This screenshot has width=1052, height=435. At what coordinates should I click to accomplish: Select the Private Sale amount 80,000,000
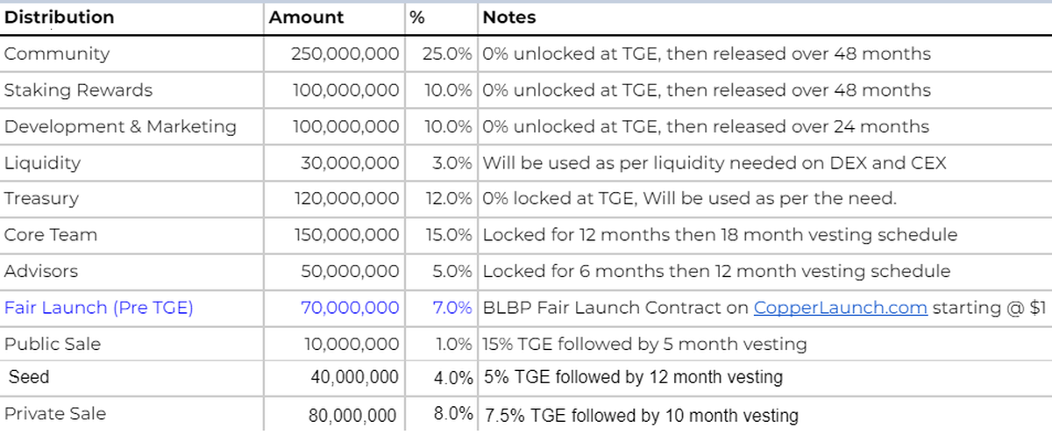tap(352, 415)
